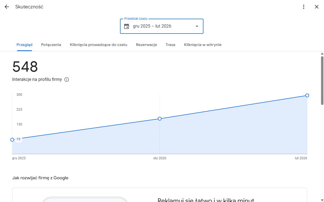View the Trasa tab
Viewport: 324px width, 202px height.
pyautogui.click(x=170, y=45)
